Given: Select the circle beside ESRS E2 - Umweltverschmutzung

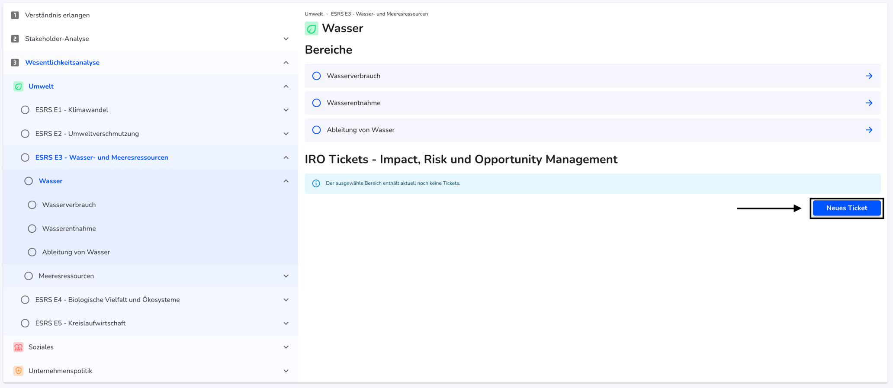Looking at the screenshot, I should (25, 134).
